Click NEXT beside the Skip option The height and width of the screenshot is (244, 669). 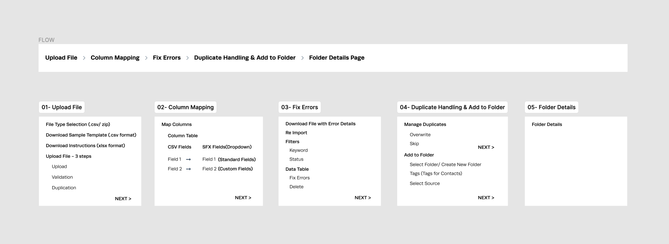(486, 147)
